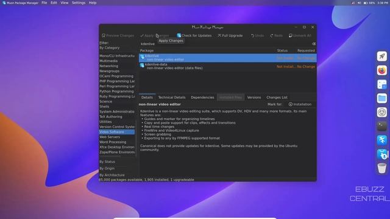Open the Installed Files tab
The height and width of the screenshot is (219, 390).
point(230,97)
